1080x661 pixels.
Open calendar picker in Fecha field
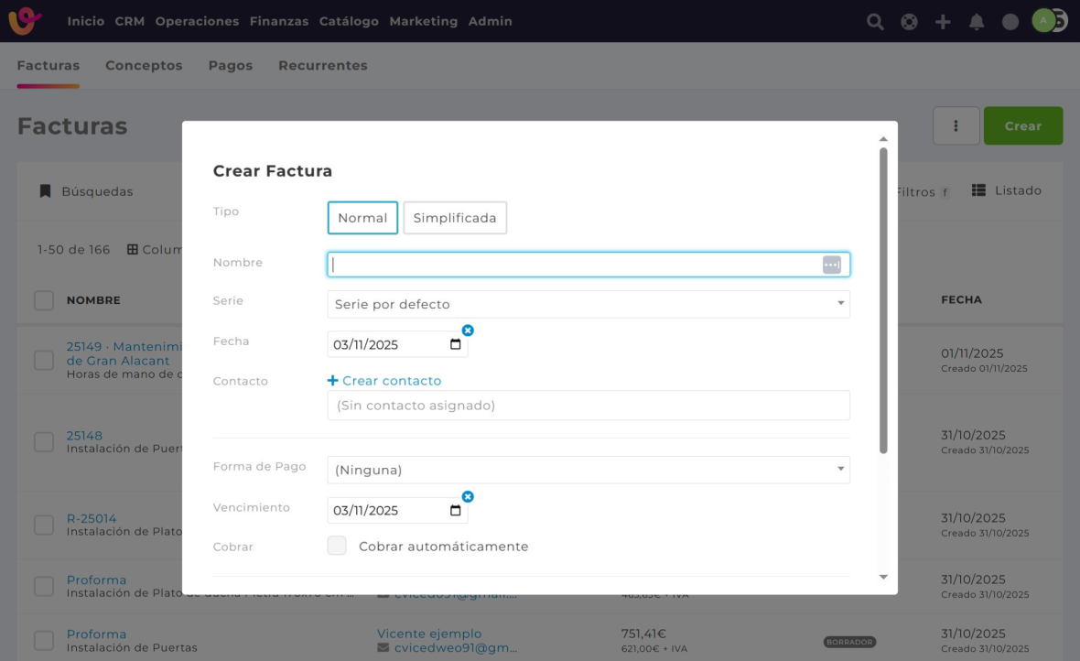pos(456,345)
